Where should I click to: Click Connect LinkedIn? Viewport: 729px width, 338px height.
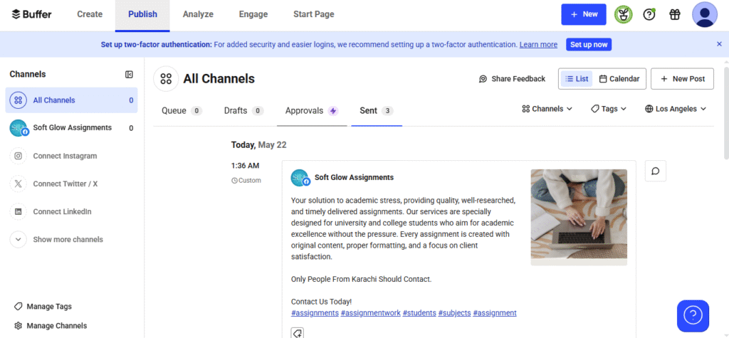(63, 211)
